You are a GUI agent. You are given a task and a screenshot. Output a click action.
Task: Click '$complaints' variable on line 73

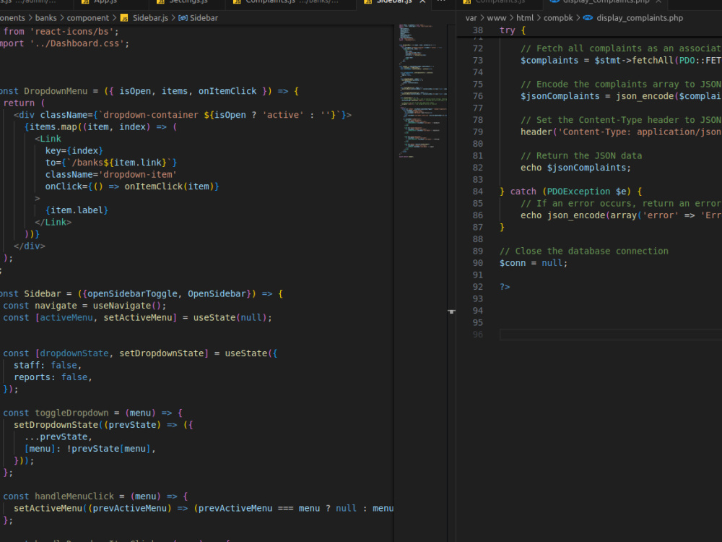tap(549, 61)
